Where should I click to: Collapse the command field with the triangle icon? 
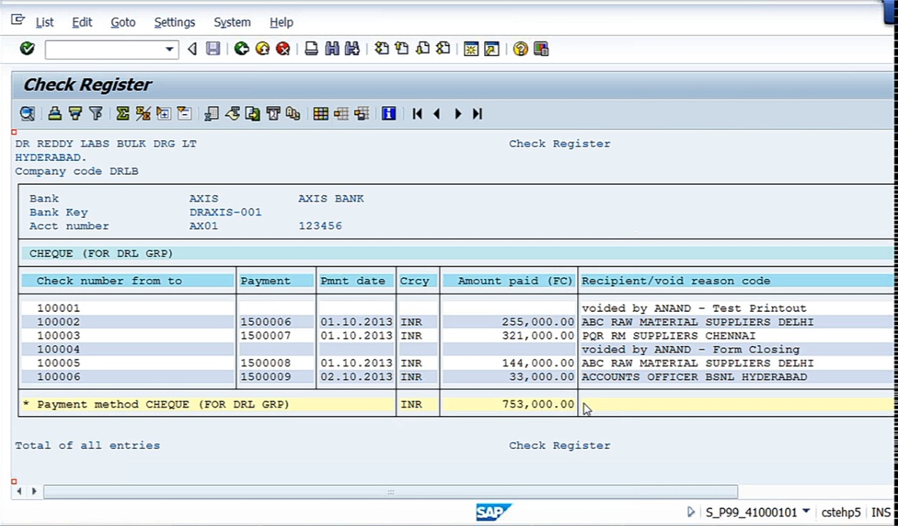(192, 49)
